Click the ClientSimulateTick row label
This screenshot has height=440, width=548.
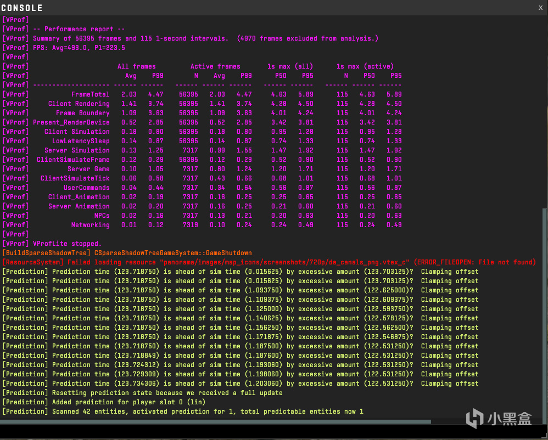[75, 178]
